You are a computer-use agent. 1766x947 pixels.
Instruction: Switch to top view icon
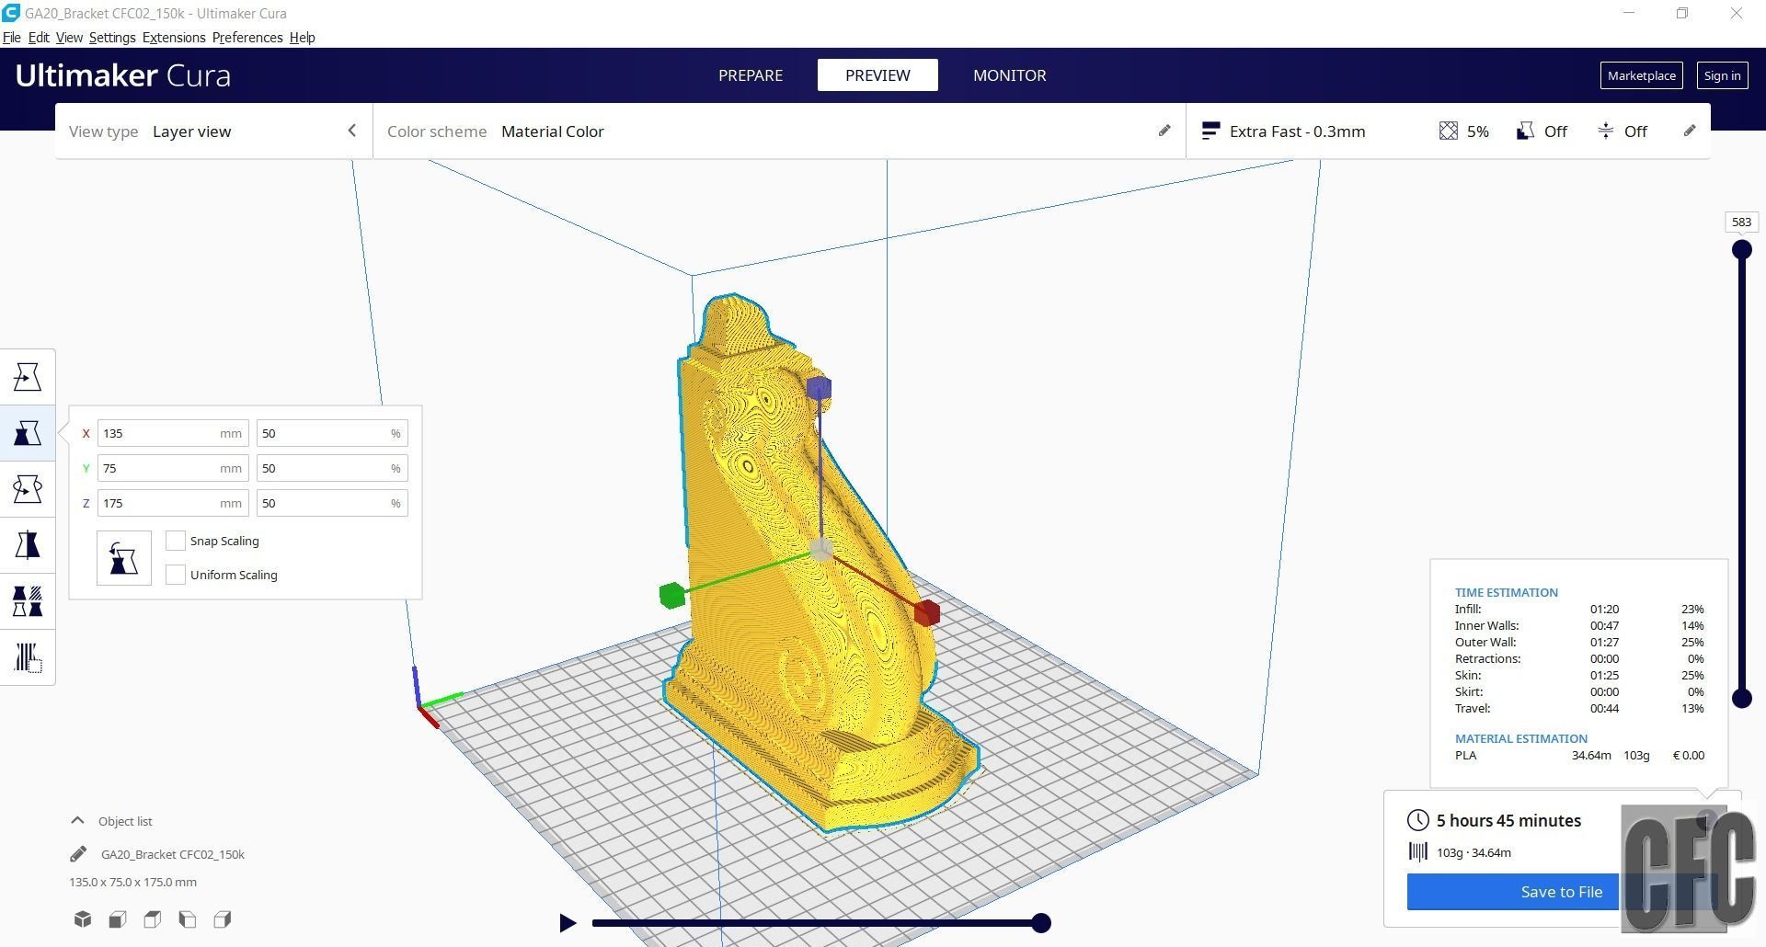[153, 919]
